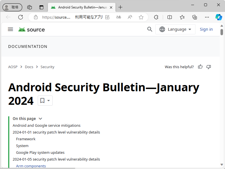Jump to 2024-01-01 security patch level details
This screenshot has width=225, height=169.
(56, 132)
